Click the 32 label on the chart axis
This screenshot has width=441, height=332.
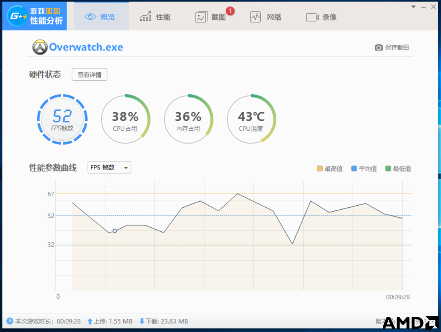pyautogui.click(x=51, y=244)
